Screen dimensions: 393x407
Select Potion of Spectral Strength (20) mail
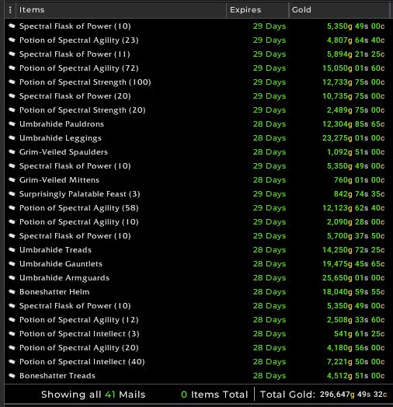click(x=197, y=110)
